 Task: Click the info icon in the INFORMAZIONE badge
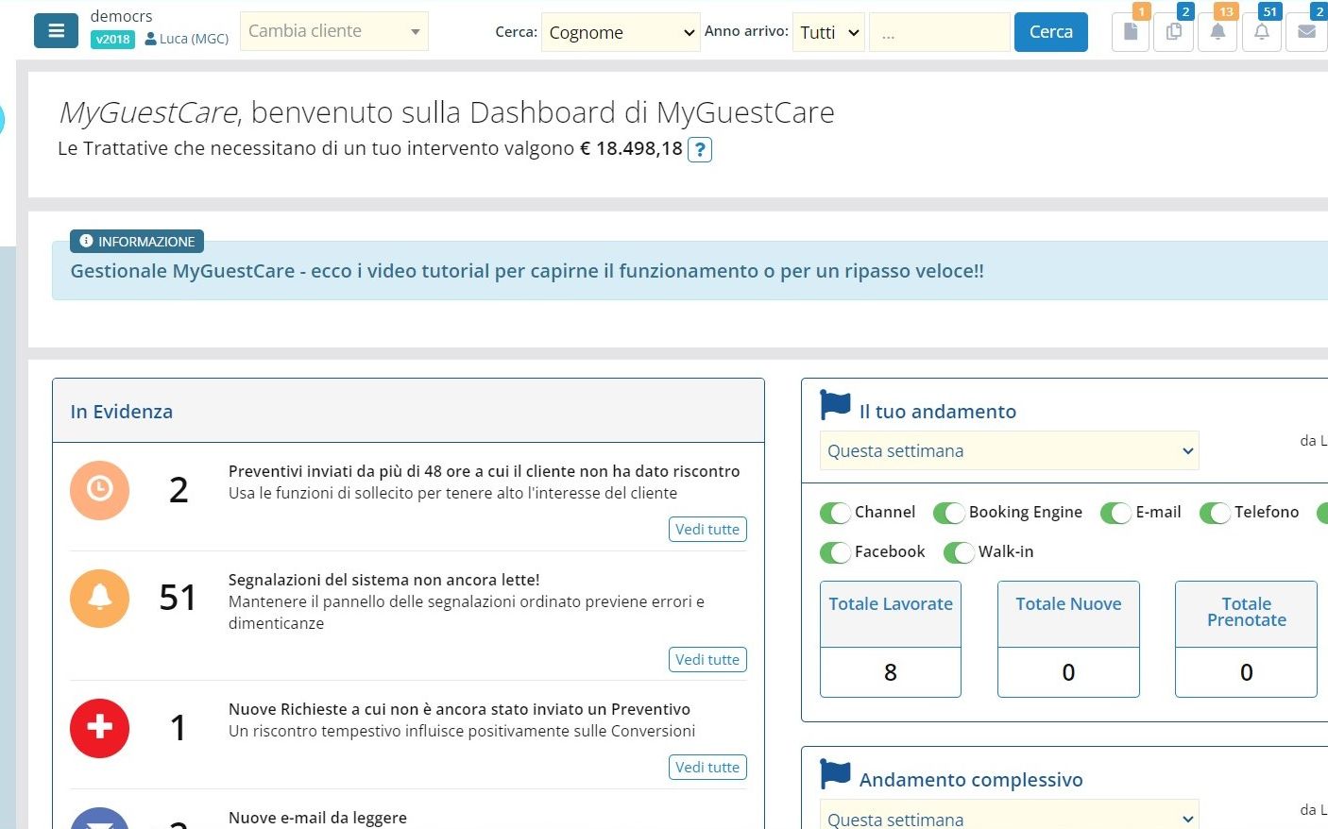[x=86, y=241]
